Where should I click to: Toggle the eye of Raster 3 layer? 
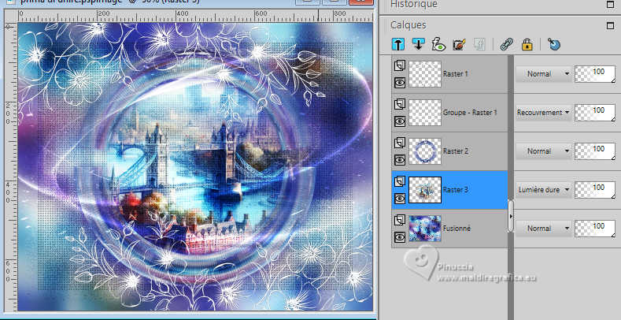click(x=400, y=199)
